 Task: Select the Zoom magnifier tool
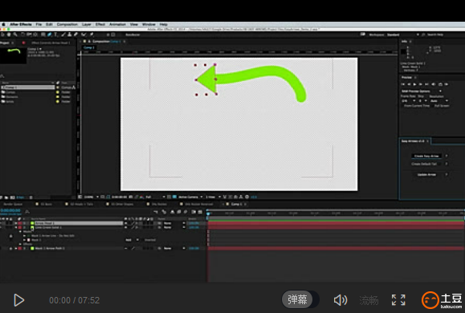[x=15, y=35]
